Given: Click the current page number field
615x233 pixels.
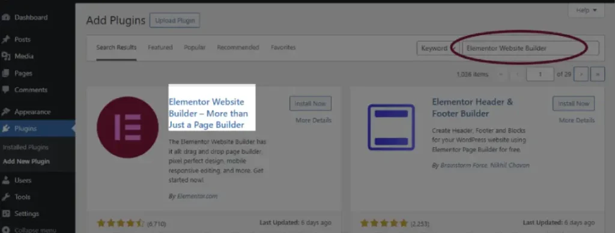Looking at the screenshot, I should point(540,74).
